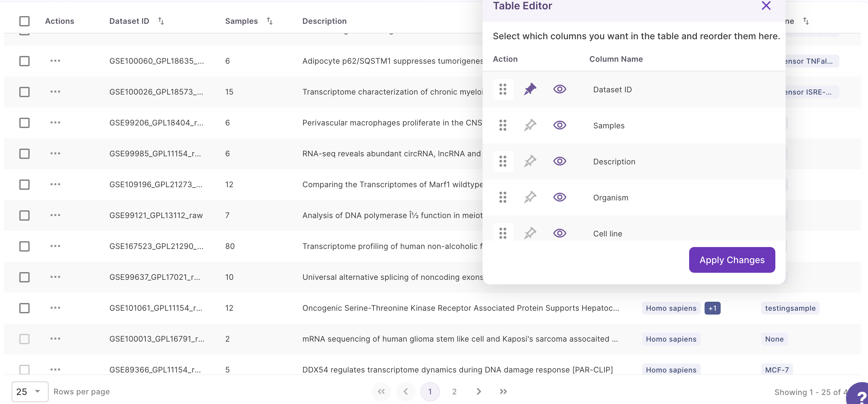This screenshot has height=404, width=868.
Task: Go to page 2
Action: click(454, 391)
